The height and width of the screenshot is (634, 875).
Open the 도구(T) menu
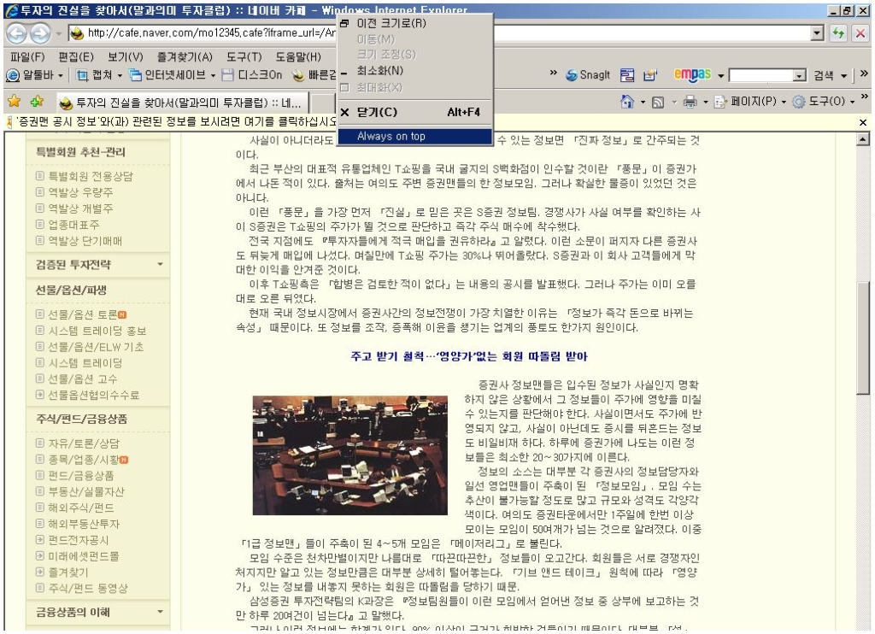click(x=244, y=57)
